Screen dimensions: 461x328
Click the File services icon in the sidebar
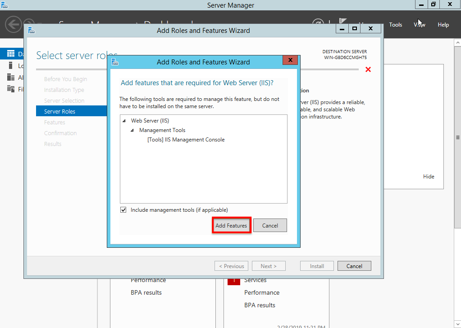[10, 88]
